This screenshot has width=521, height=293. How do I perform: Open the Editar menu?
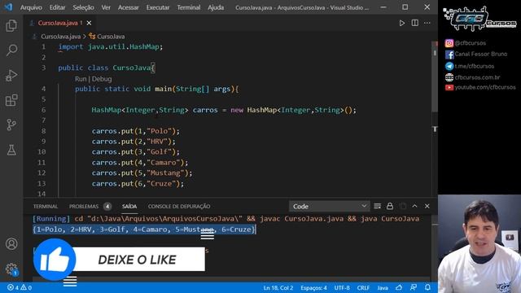(57, 7)
